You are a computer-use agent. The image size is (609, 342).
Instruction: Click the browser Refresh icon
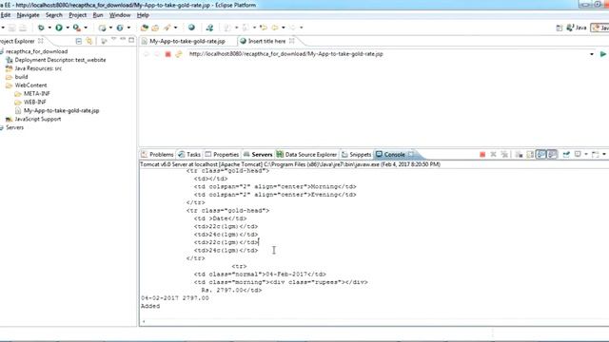tap(179, 54)
